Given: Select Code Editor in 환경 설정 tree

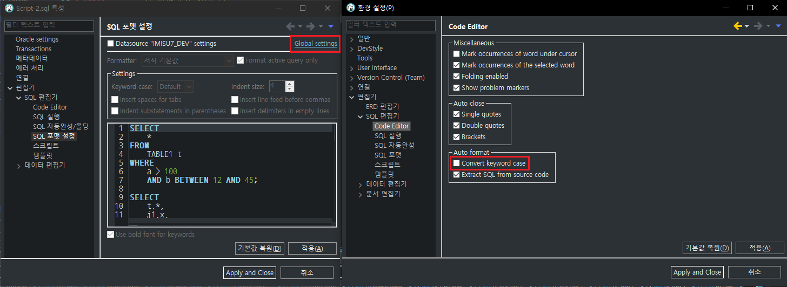Looking at the screenshot, I should click(392, 126).
